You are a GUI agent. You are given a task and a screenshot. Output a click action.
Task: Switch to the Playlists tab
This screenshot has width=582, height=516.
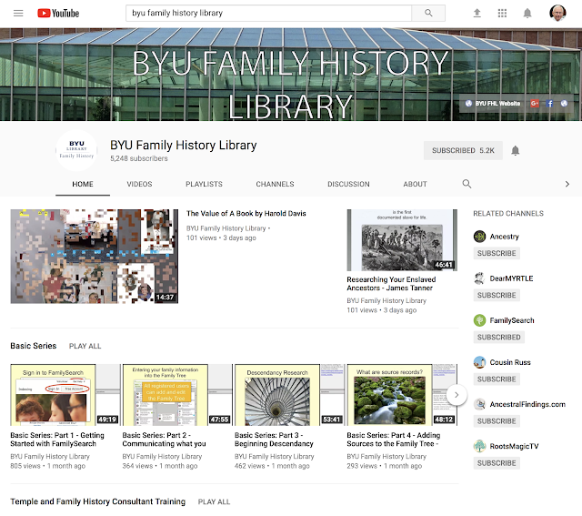pos(204,184)
